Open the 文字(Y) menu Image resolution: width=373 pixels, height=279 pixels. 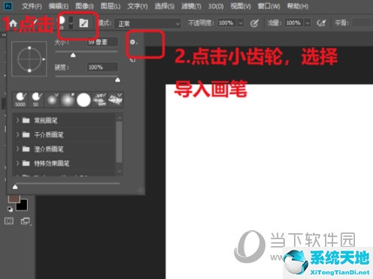[138, 6]
